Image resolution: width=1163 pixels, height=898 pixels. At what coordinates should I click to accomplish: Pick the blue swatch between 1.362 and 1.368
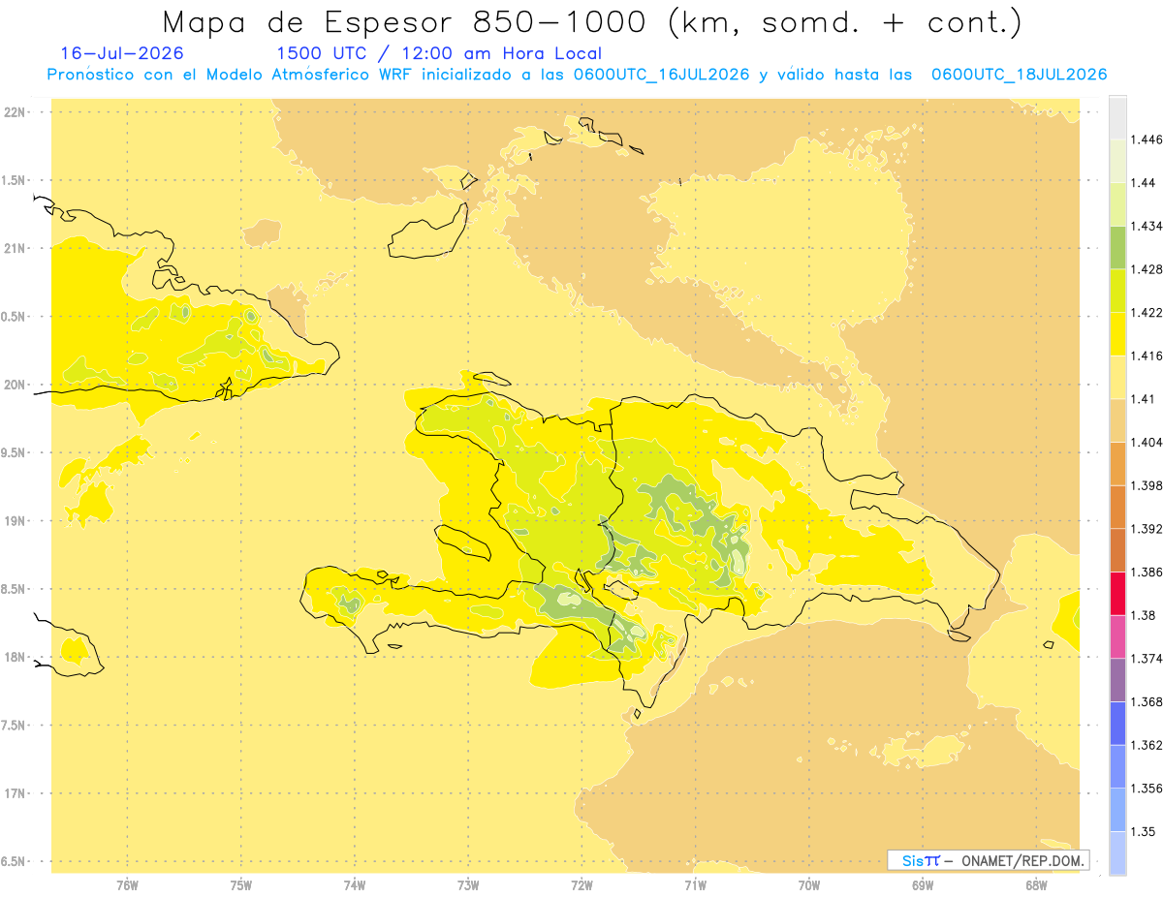(x=1117, y=723)
